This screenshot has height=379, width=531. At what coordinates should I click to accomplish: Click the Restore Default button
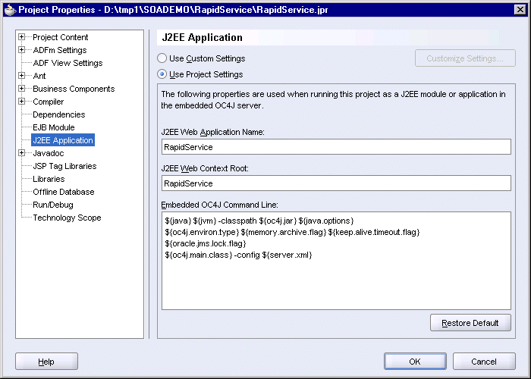[x=470, y=323]
